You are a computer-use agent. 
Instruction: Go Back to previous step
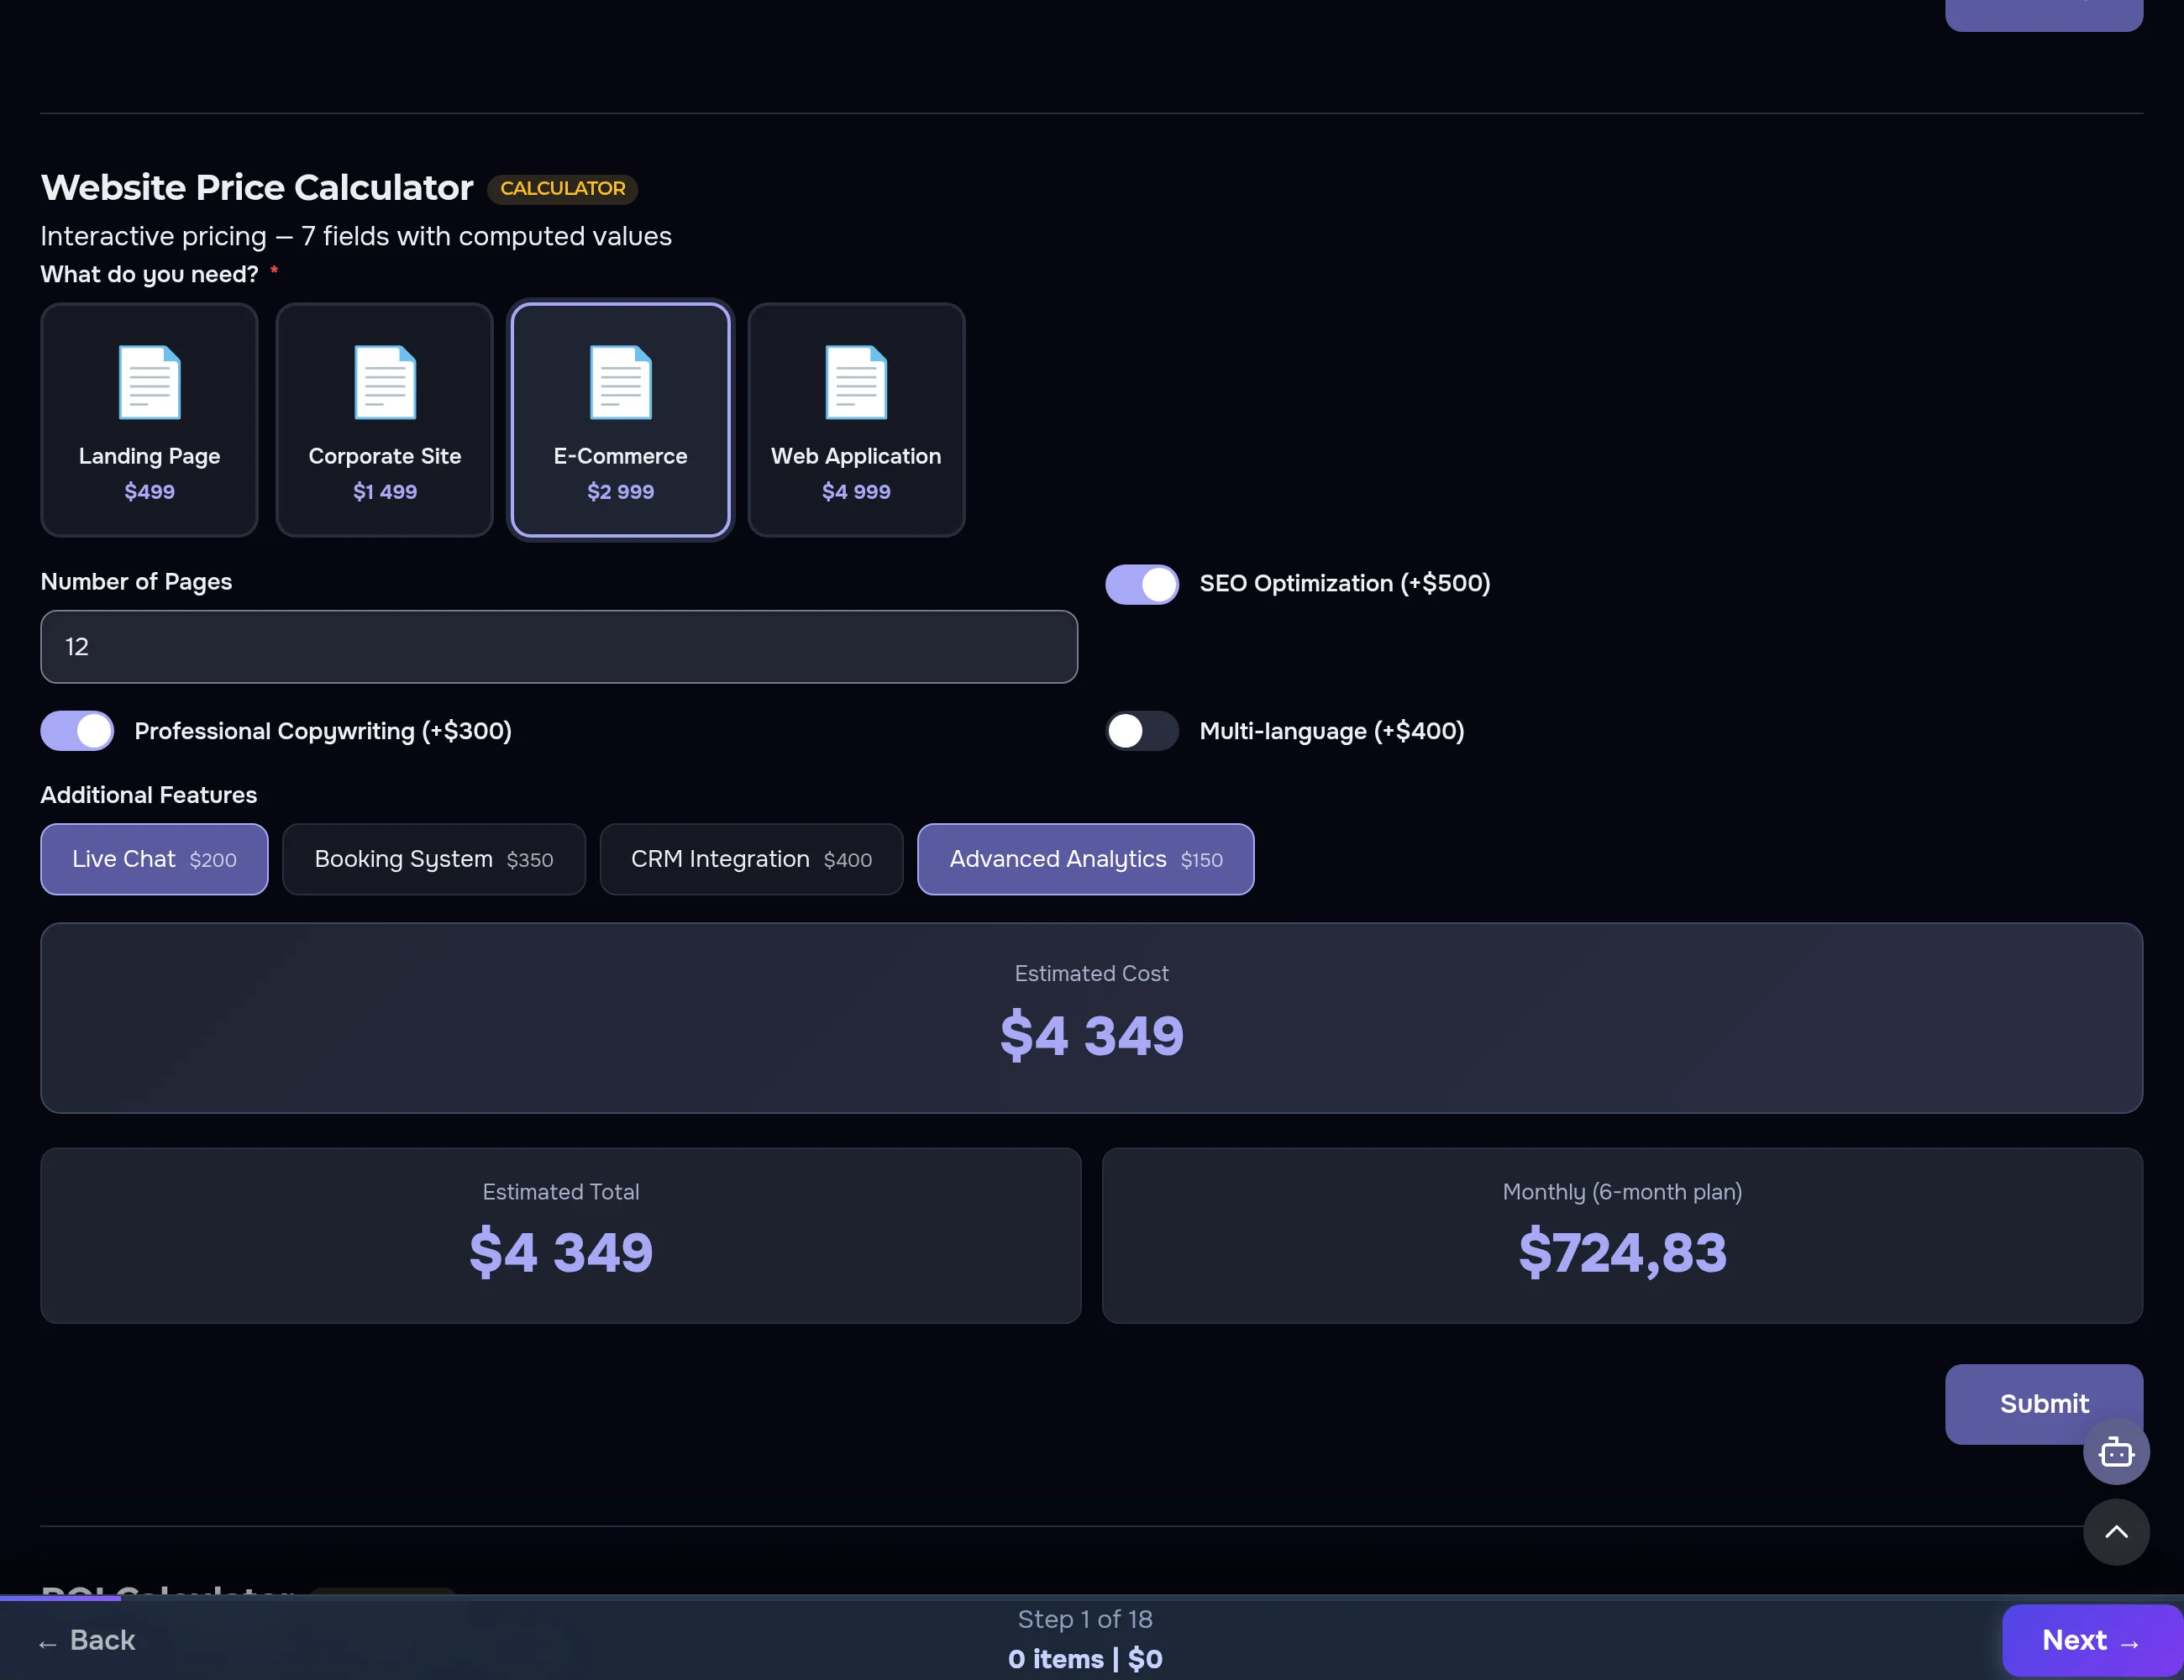pyautogui.click(x=87, y=1640)
